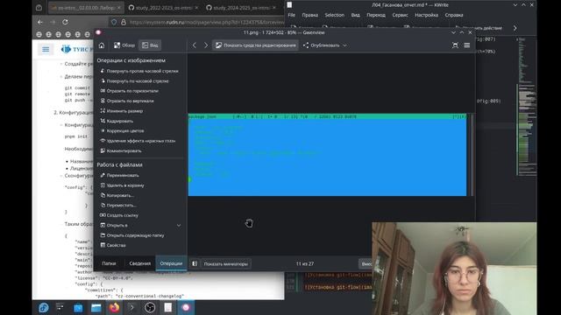The height and width of the screenshot is (315, 561).
Task: Expand the Открыть в submenu chevron
Action: [179, 226]
